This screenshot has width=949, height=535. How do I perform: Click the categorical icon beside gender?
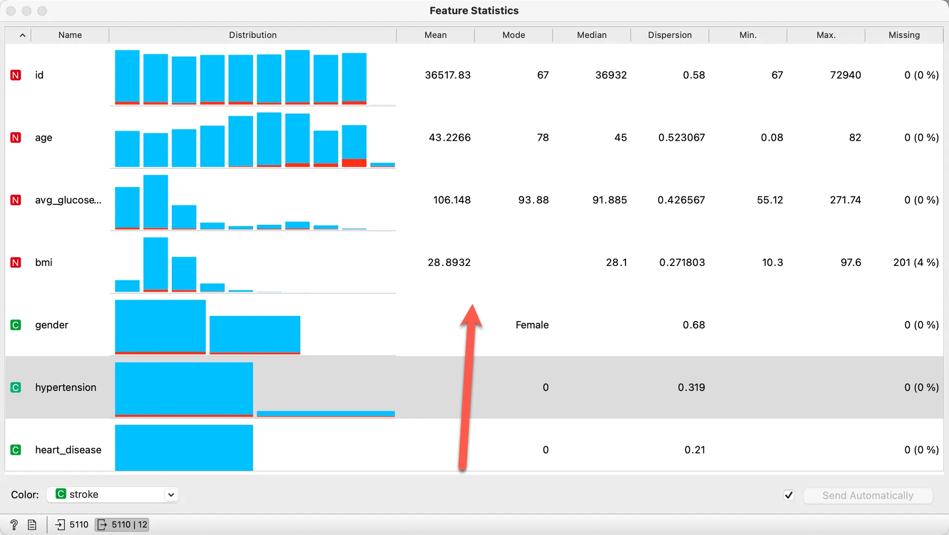point(16,325)
